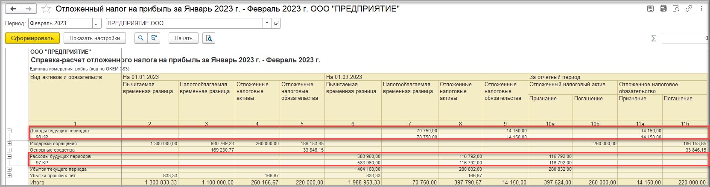The height and width of the screenshot is (187, 710).
Task: Click into the Период field Февраль 2023
Action: coord(60,23)
